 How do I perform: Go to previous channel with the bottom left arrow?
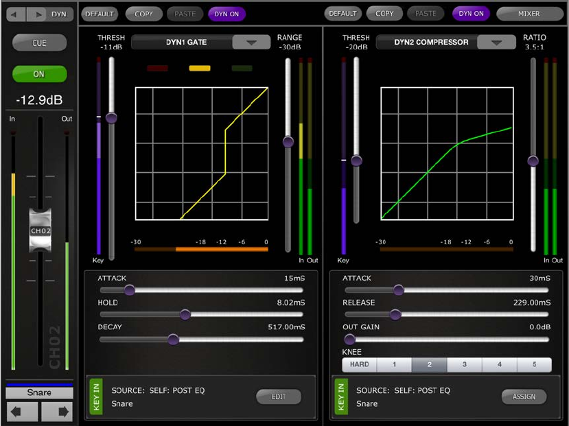(x=21, y=412)
